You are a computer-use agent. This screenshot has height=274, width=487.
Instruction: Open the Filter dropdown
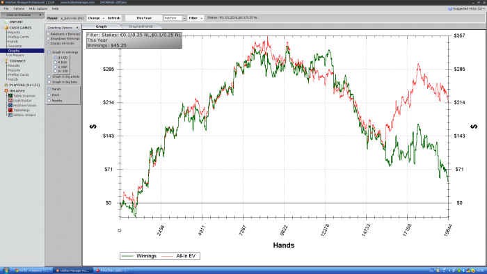195,18
